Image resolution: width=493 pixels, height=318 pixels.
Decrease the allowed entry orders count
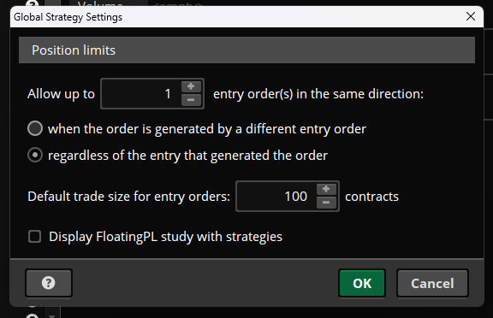191,100
